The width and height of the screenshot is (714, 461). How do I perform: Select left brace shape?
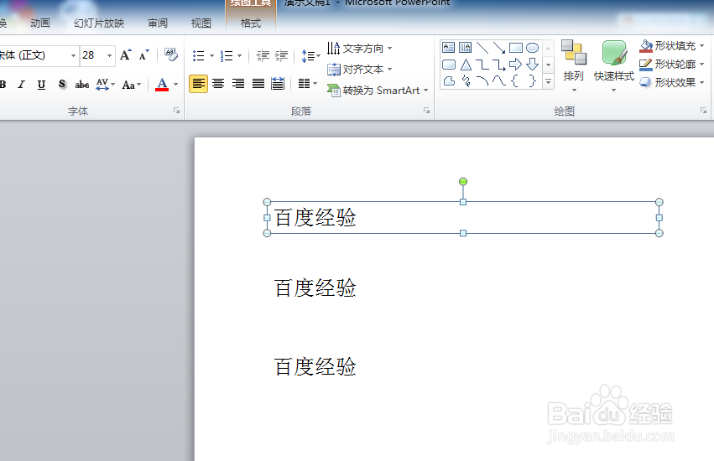(515, 81)
